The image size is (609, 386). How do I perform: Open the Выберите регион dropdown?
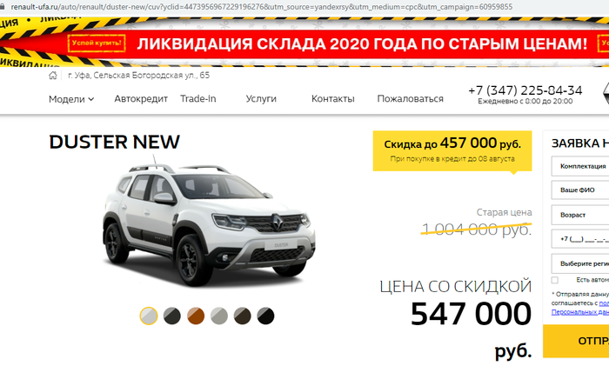click(x=580, y=263)
